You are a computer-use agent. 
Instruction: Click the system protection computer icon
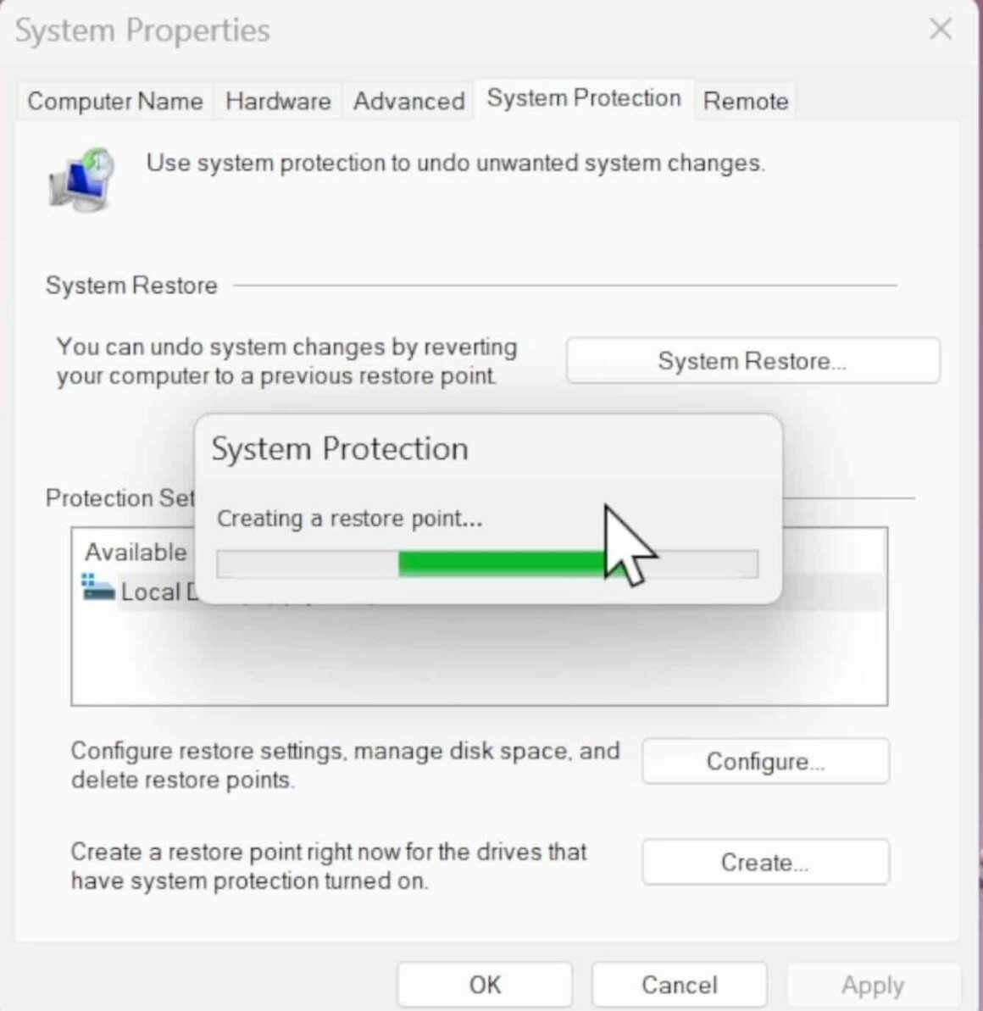(81, 178)
